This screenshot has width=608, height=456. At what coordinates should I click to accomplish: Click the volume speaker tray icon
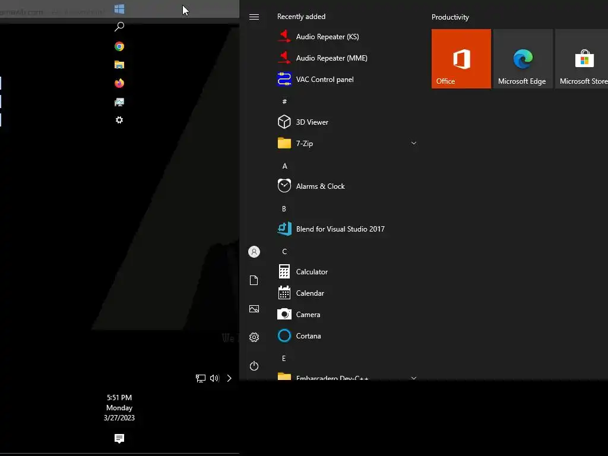tap(214, 378)
